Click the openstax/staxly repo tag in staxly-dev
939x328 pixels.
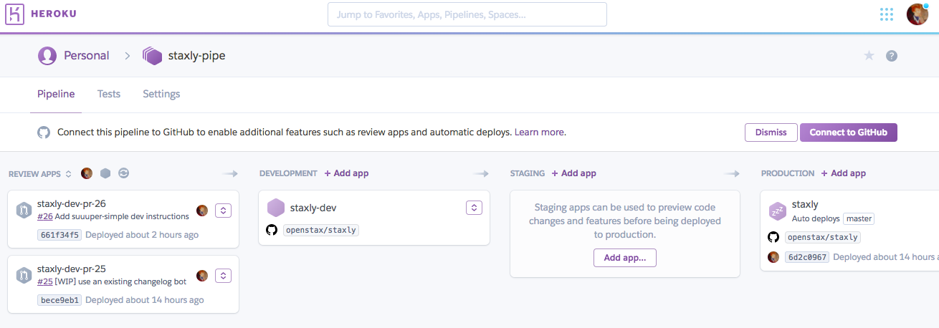(x=320, y=230)
